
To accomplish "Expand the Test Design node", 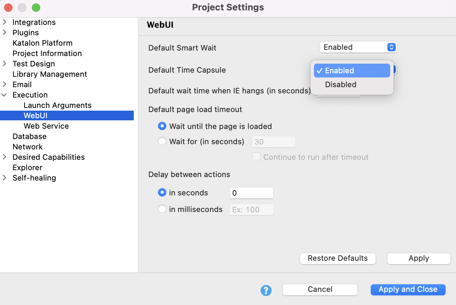I will click(x=5, y=64).
